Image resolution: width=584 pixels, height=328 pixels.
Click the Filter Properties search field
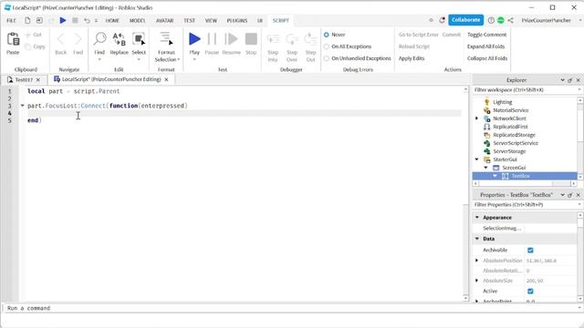click(x=527, y=205)
